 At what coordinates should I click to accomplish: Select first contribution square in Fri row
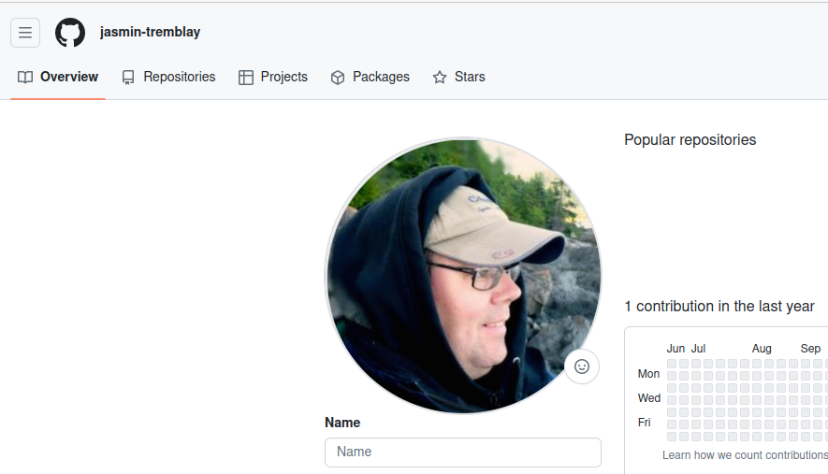pos(672,424)
